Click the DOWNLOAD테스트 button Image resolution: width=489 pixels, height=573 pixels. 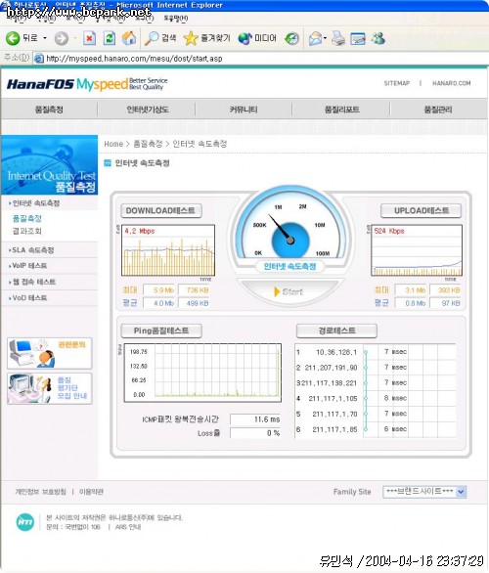(x=161, y=210)
